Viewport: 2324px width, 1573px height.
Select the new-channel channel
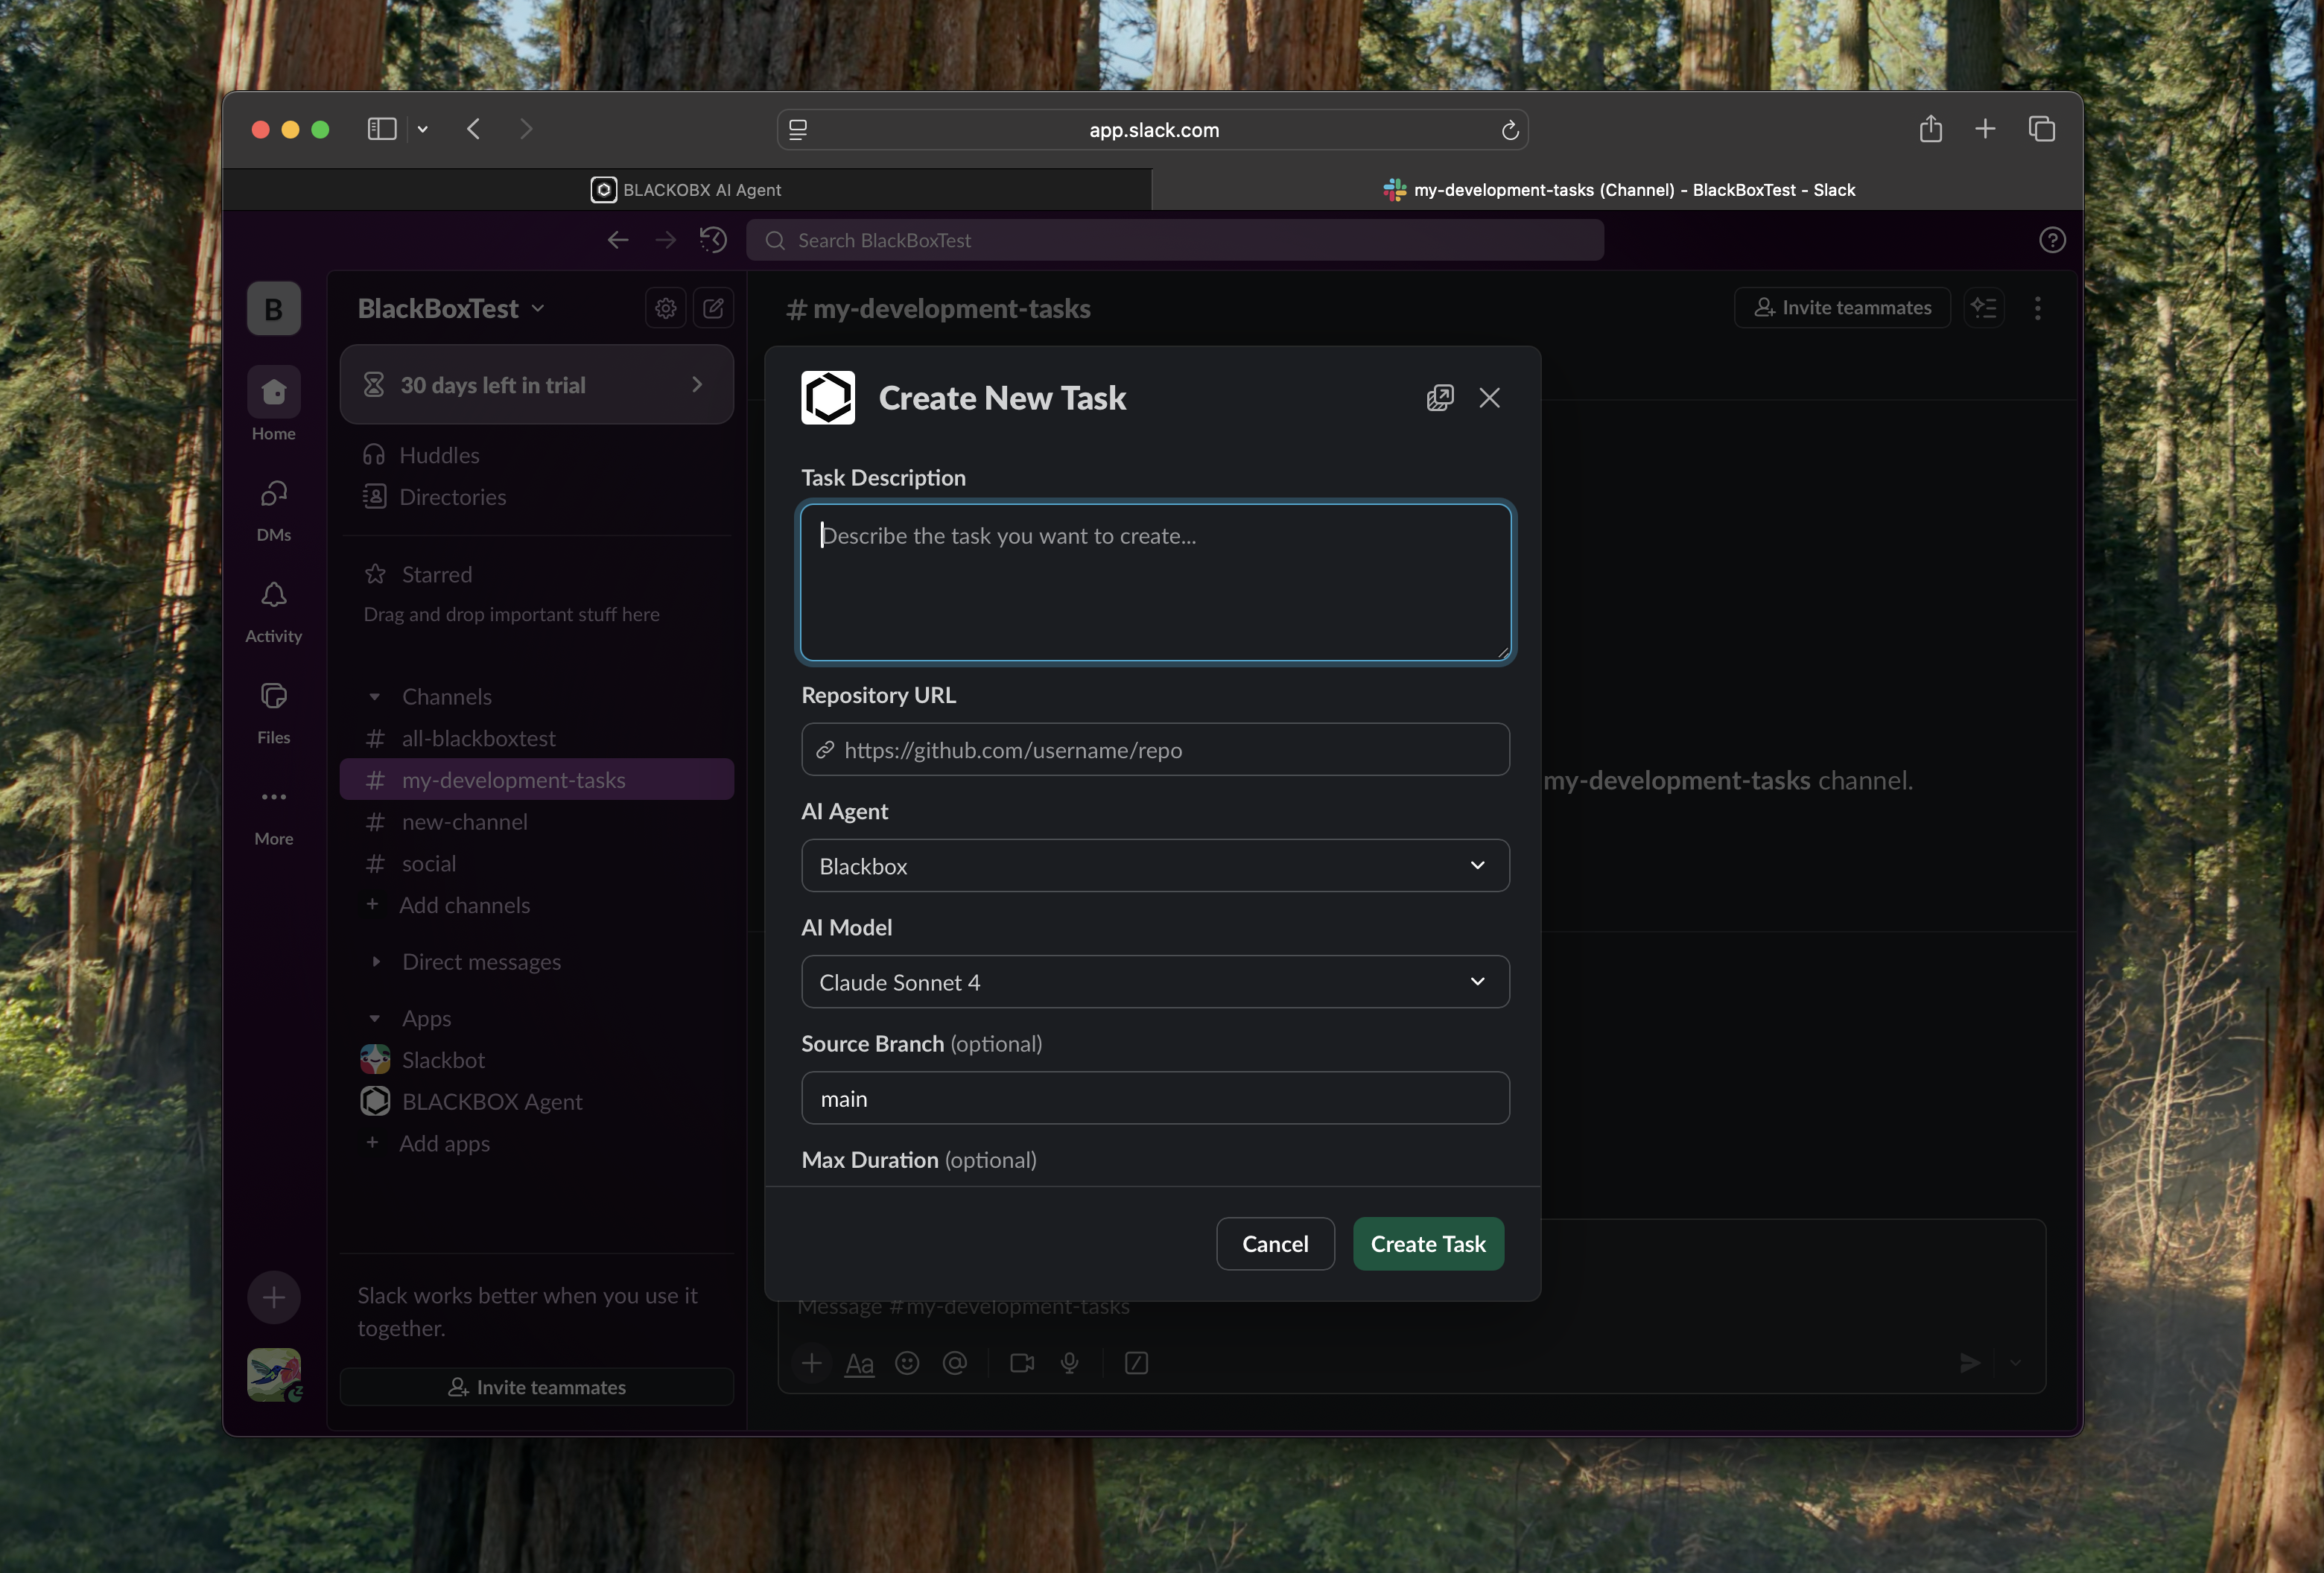tap(464, 822)
